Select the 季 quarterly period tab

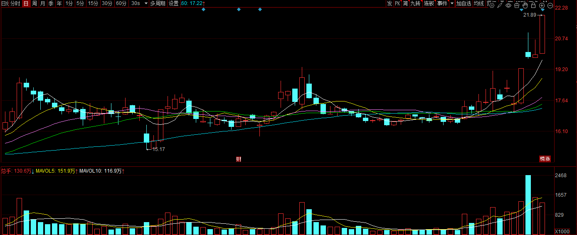[51, 3]
